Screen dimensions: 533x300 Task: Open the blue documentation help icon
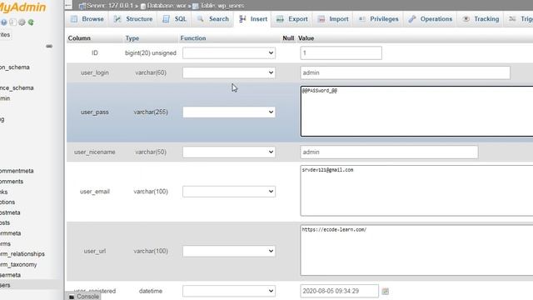[x=3, y=22]
